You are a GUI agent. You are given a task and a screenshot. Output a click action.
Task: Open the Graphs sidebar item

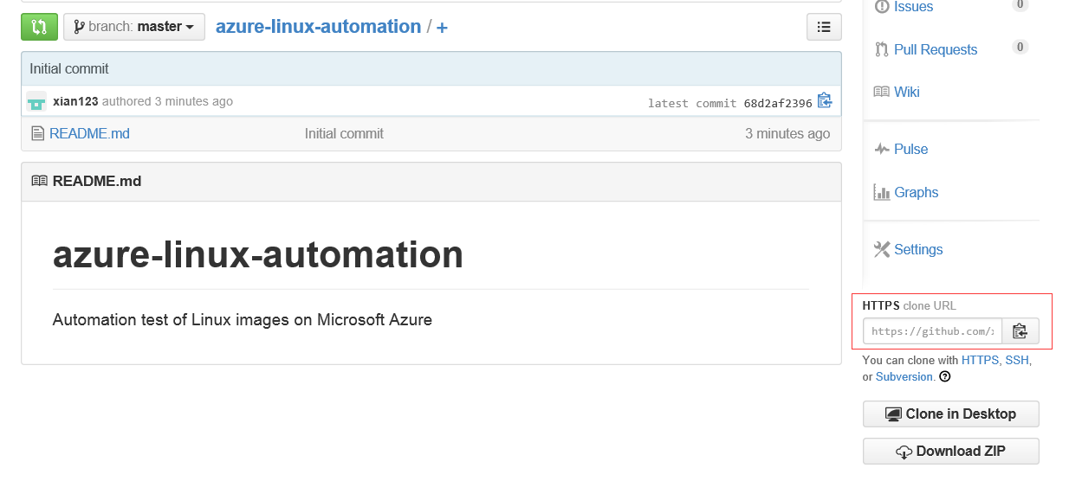click(916, 192)
